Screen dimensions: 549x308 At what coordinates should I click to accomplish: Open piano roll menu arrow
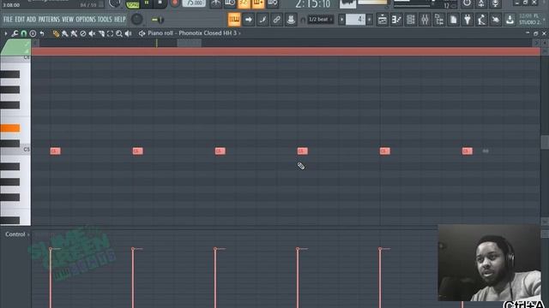click(6, 33)
